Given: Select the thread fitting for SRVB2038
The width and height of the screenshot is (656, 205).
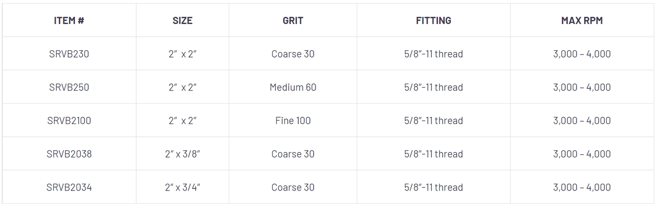Looking at the screenshot, I should tap(434, 154).
